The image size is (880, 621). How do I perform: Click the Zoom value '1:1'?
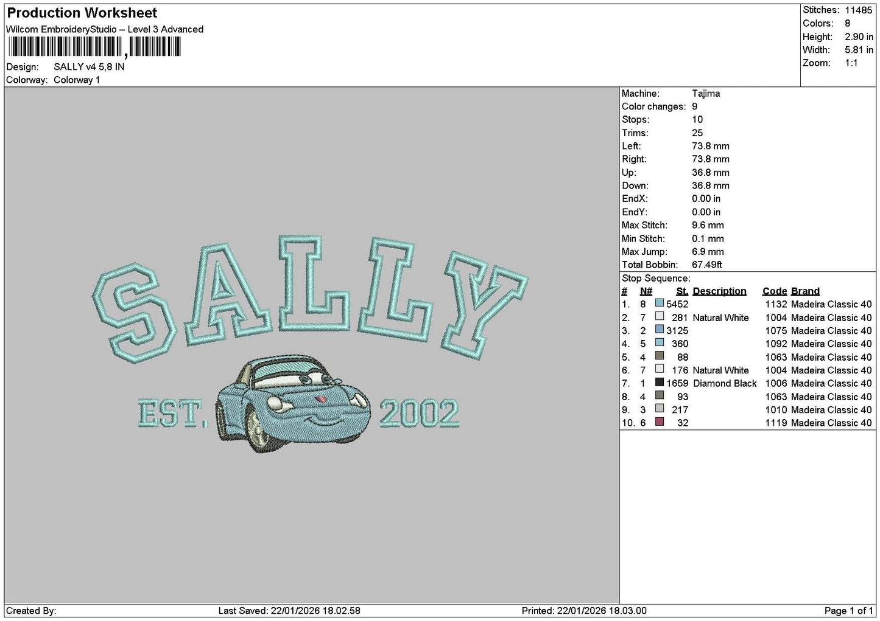pos(851,63)
